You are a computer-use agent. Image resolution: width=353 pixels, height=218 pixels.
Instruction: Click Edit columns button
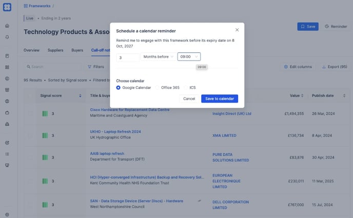point(298,67)
